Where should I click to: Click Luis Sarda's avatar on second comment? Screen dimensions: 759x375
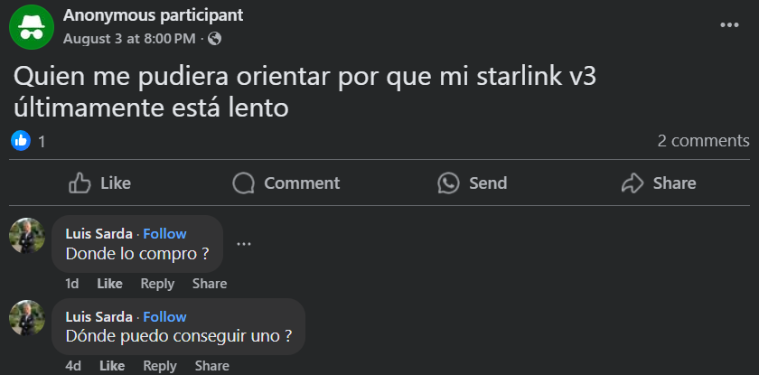tap(27, 318)
